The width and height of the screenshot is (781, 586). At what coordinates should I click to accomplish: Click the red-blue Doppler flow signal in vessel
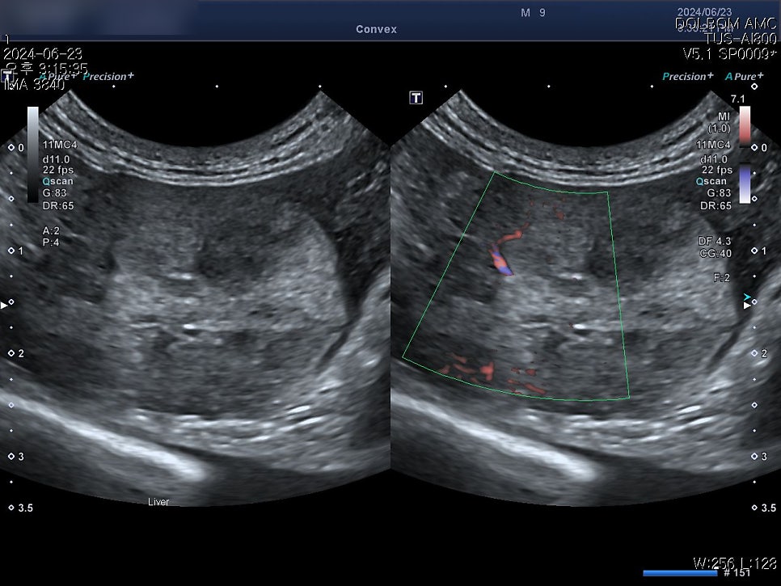click(500, 261)
